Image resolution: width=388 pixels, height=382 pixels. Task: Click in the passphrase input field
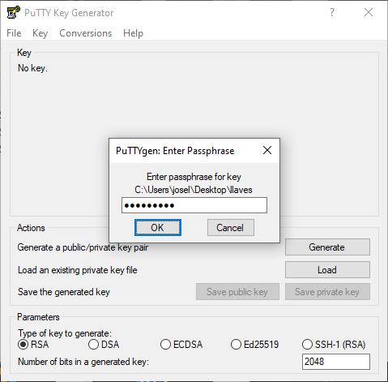(194, 205)
